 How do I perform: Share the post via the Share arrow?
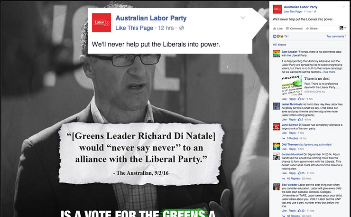coord(312,28)
